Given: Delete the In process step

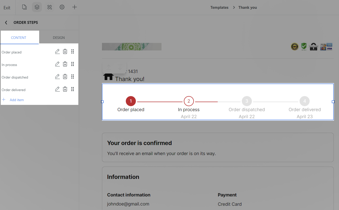Looking at the screenshot, I should pos(65,64).
